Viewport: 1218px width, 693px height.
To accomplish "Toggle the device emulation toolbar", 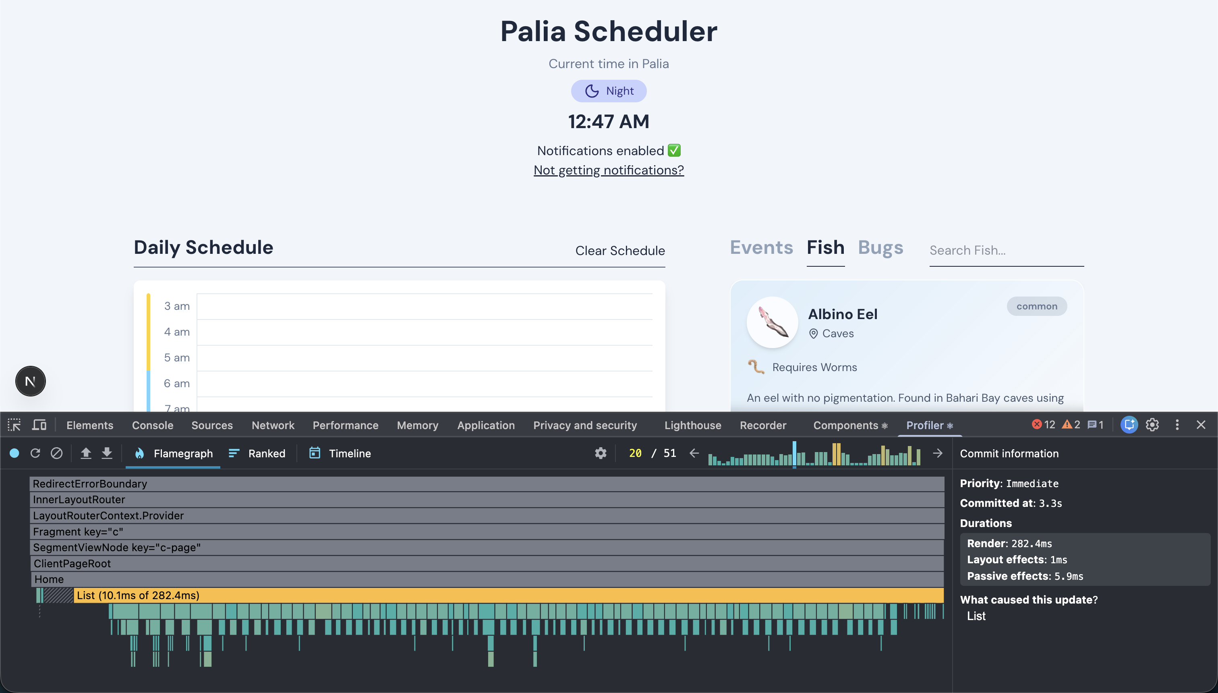I will pos(39,425).
